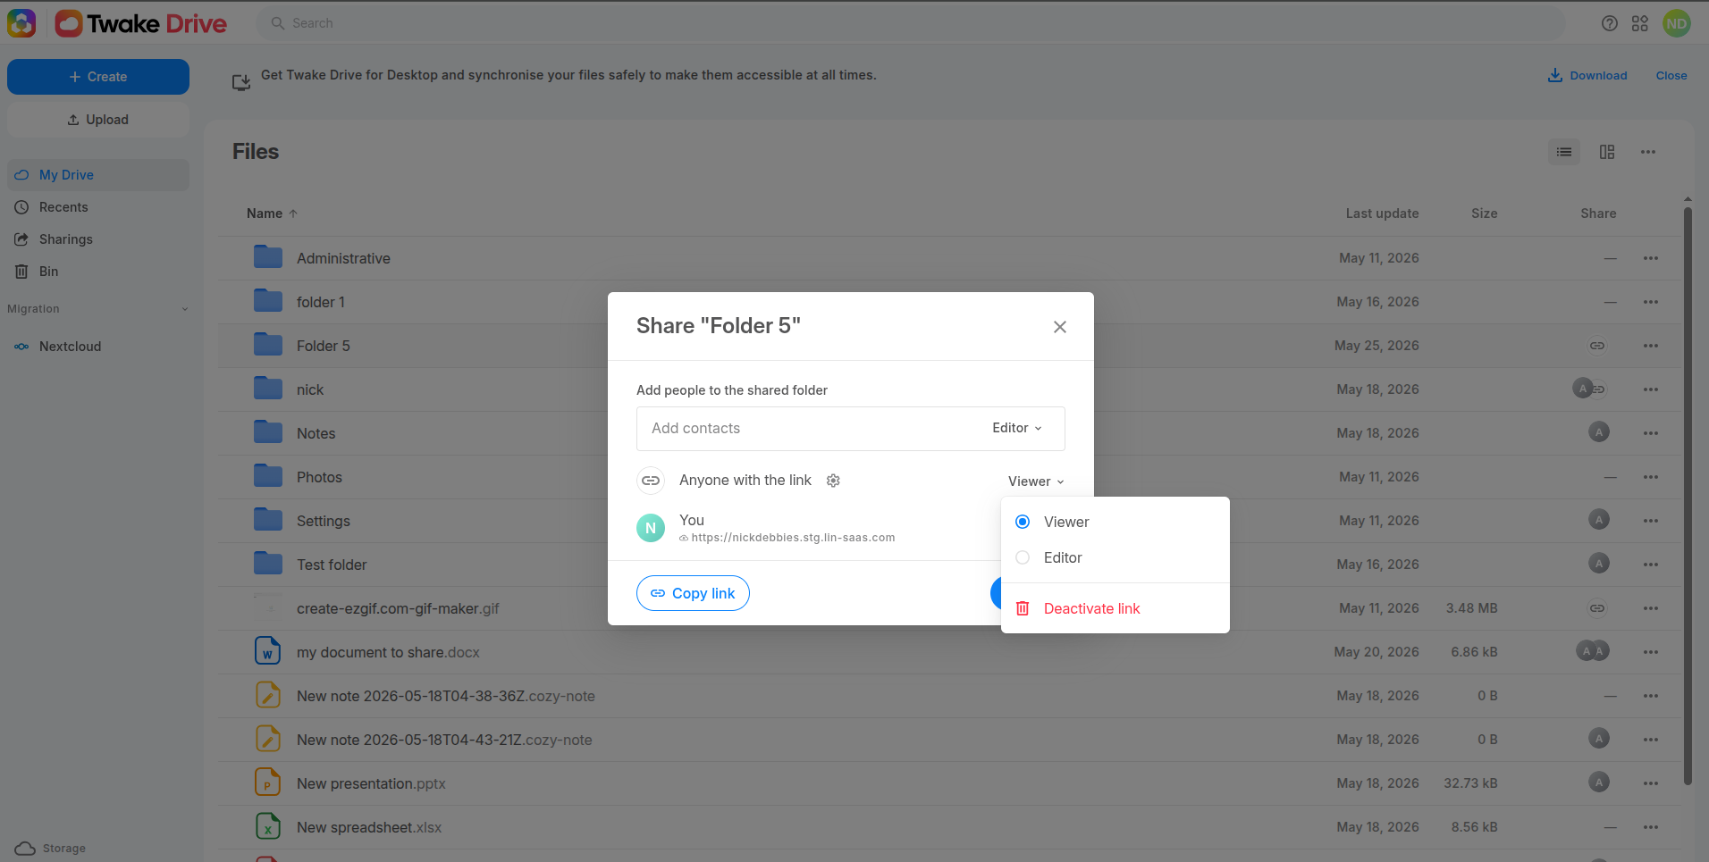The image size is (1709, 862).
Task: Expand the Editor role dropdown for contacts
Action: click(x=1017, y=428)
